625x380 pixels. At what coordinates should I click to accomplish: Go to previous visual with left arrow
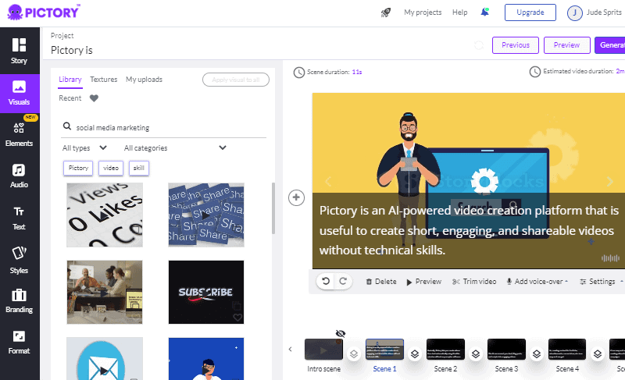click(x=328, y=182)
